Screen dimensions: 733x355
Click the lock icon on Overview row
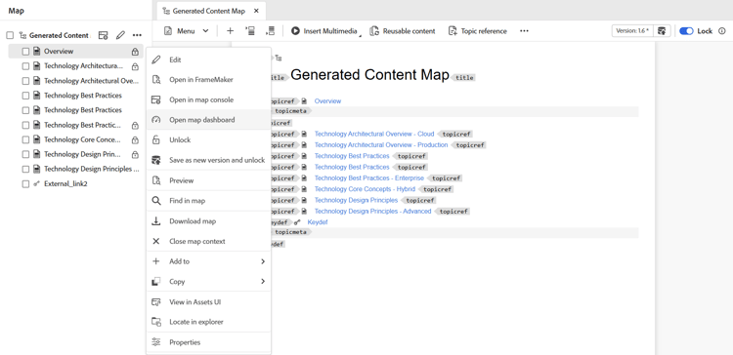[135, 52]
